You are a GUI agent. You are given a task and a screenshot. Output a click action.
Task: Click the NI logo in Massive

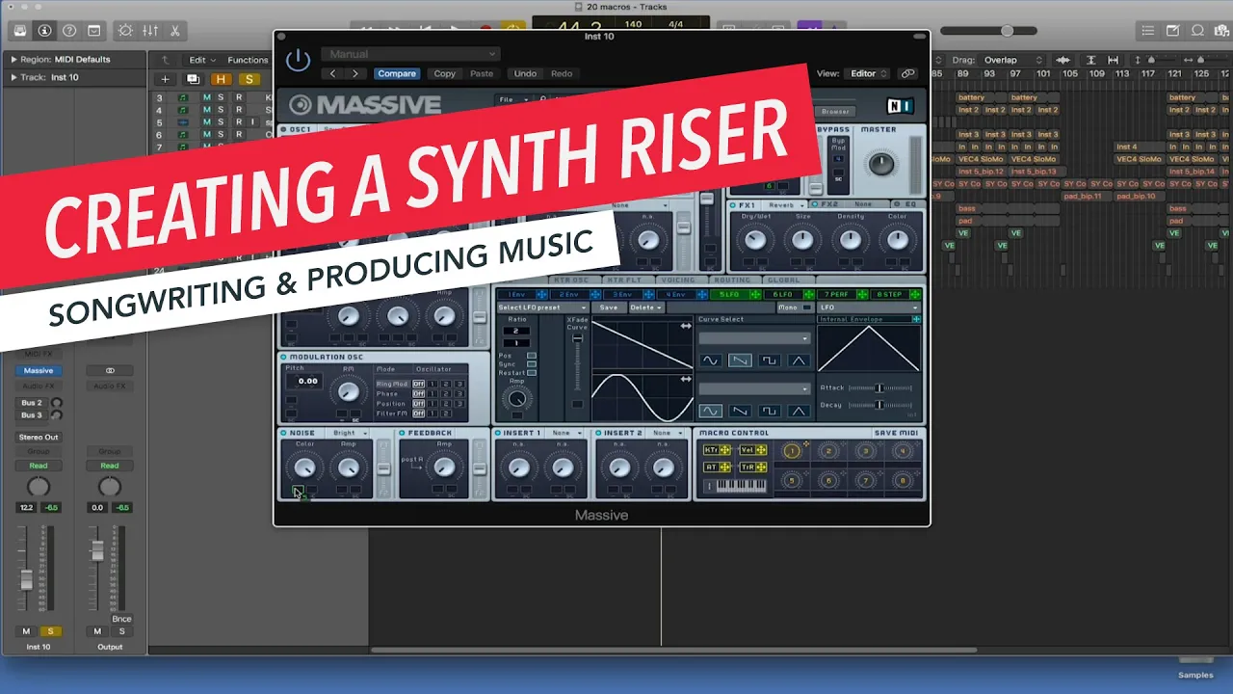click(900, 106)
